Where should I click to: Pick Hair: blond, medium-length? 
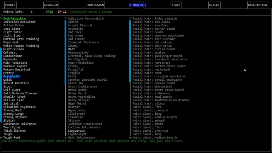pos(155,138)
